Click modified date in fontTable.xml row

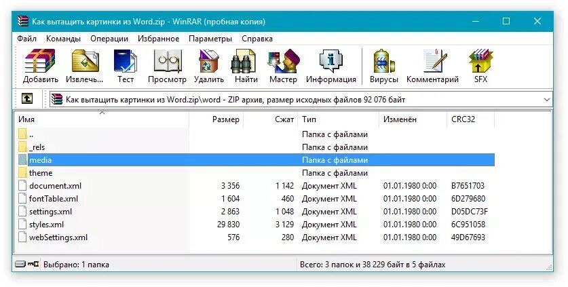tap(410, 199)
